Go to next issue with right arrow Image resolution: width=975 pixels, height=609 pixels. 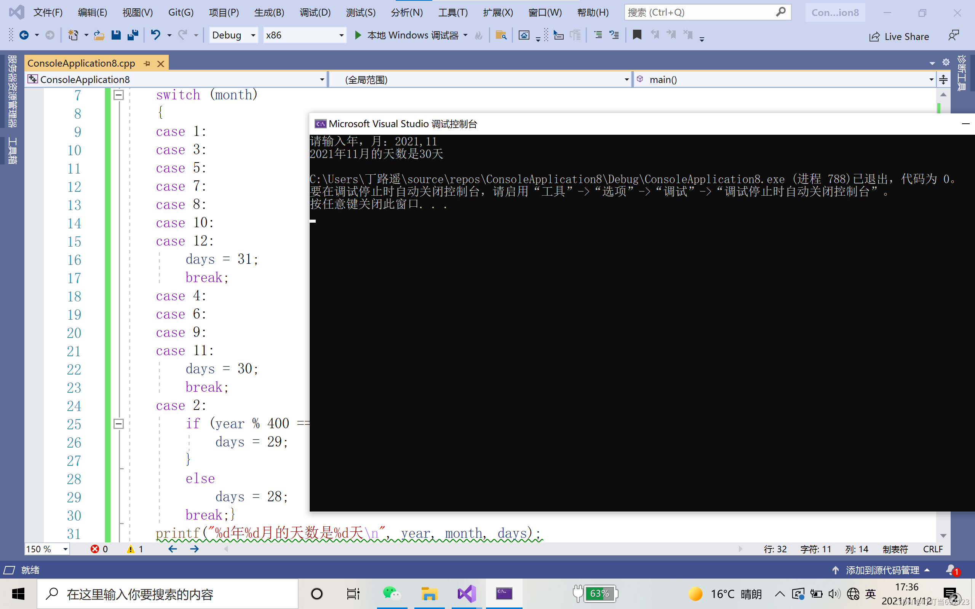(194, 549)
